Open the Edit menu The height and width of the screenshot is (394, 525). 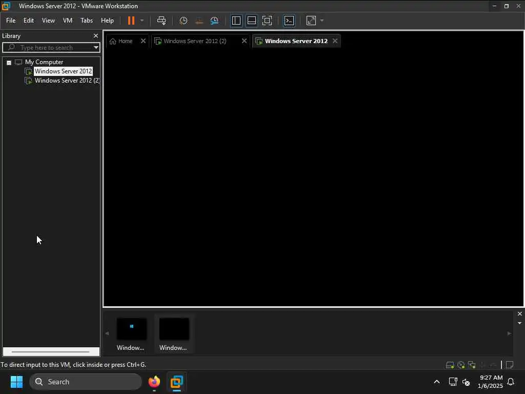pyautogui.click(x=29, y=21)
